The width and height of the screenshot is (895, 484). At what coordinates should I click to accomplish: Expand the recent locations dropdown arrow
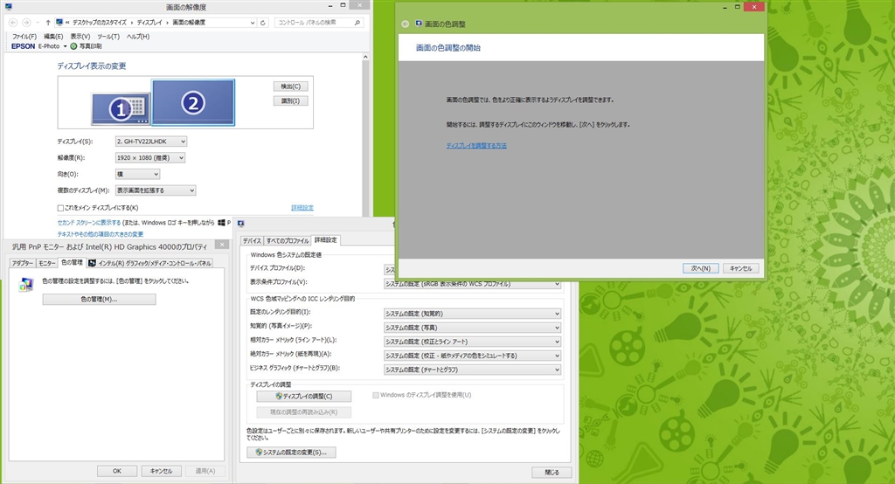tap(38, 23)
